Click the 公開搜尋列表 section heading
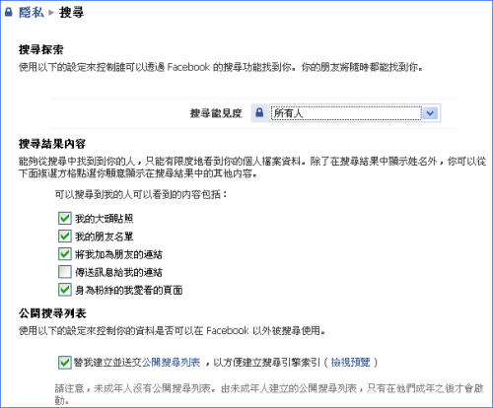Screen dimensions: 493x408 click(x=52, y=313)
